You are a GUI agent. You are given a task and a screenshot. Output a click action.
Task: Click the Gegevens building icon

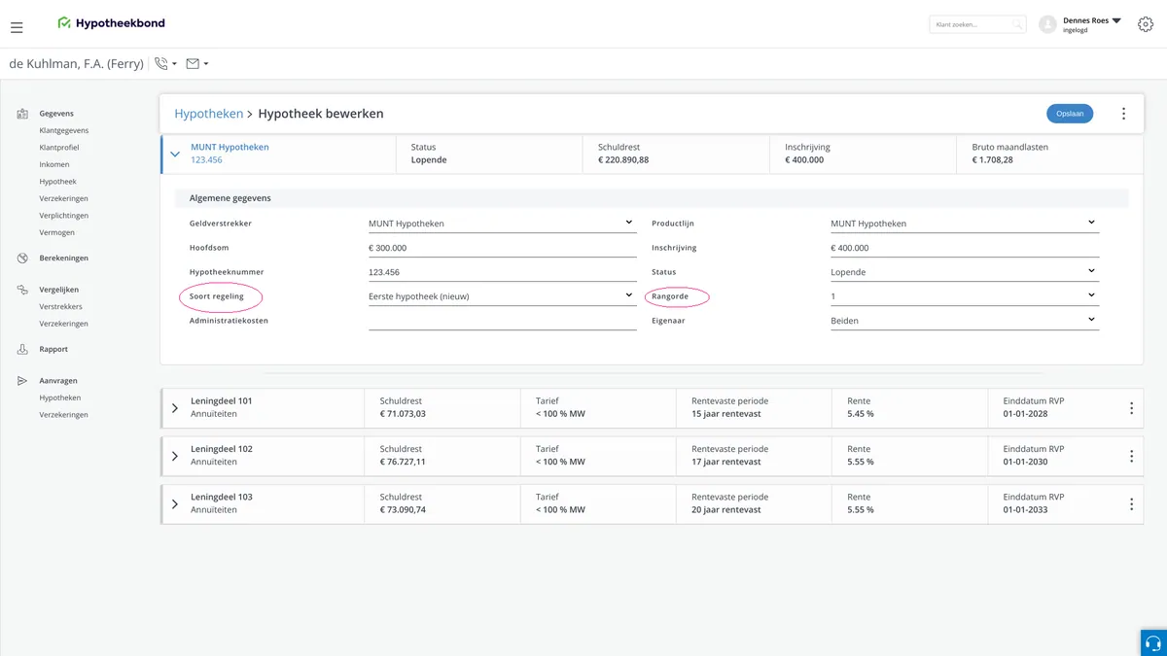pyautogui.click(x=22, y=114)
